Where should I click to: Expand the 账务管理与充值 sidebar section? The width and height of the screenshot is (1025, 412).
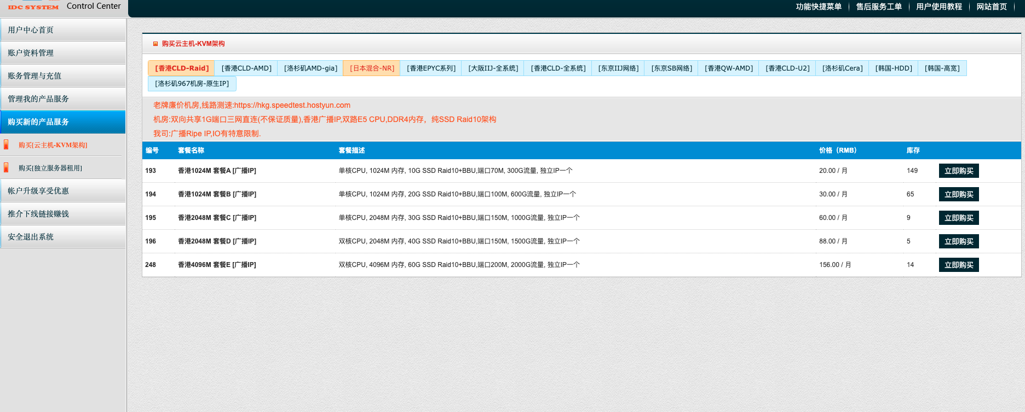pos(63,76)
